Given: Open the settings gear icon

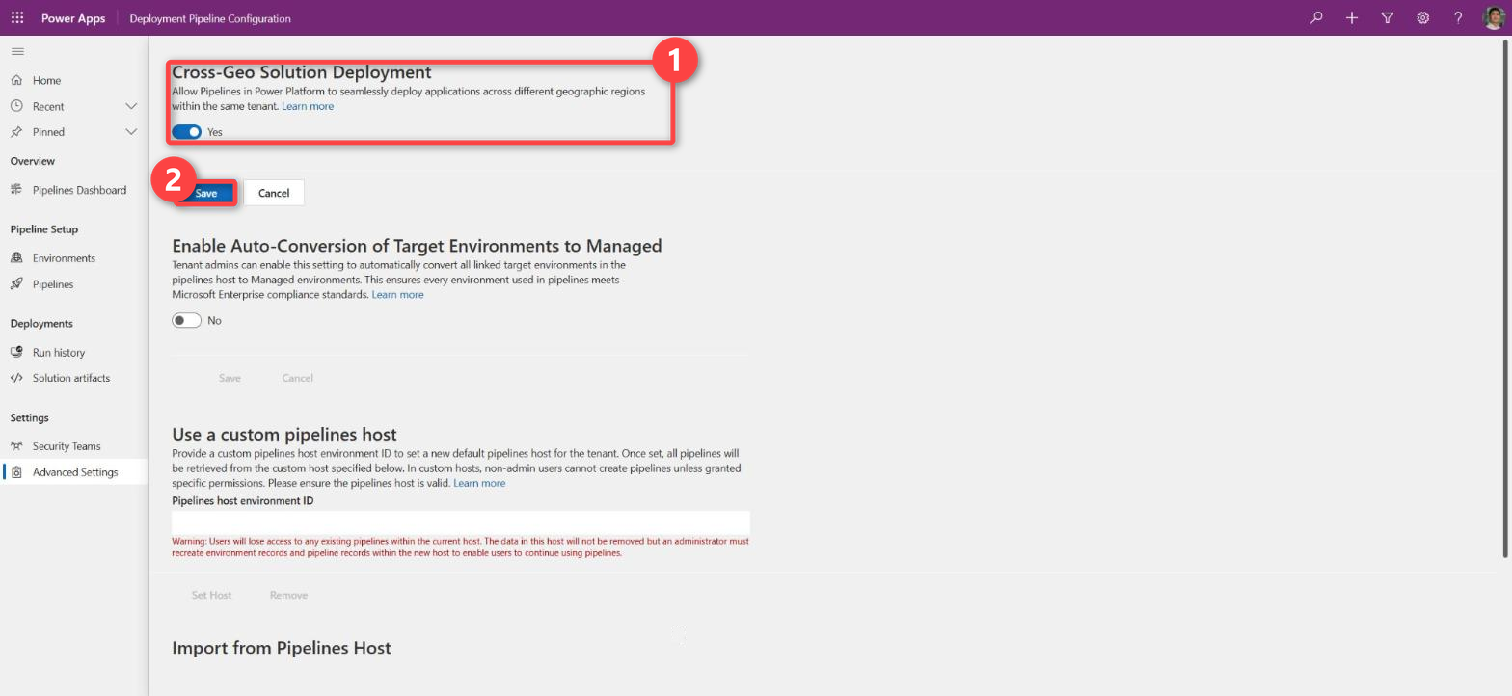Looking at the screenshot, I should pyautogui.click(x=1422, y=18).
